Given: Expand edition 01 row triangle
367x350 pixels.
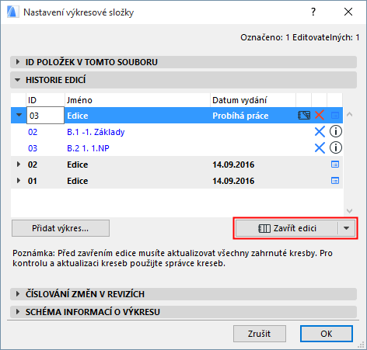Looking at the screenshot, I should click(x=19, y=181).
